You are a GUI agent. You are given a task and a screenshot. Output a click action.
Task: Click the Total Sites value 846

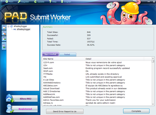[89, 32]
